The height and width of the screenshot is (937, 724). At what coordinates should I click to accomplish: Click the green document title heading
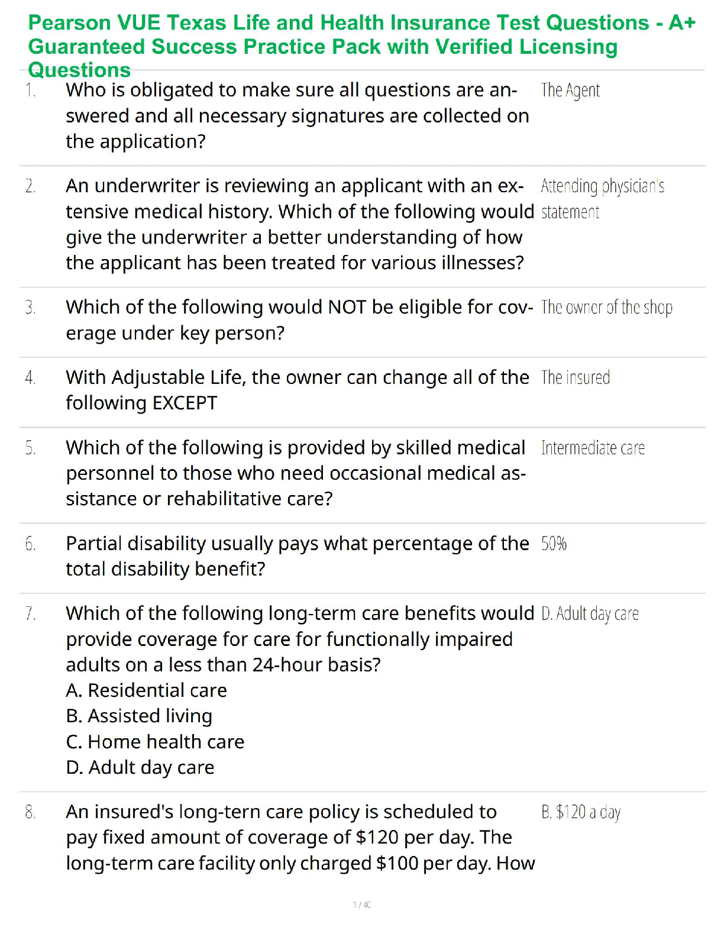(x=361, y=46)
